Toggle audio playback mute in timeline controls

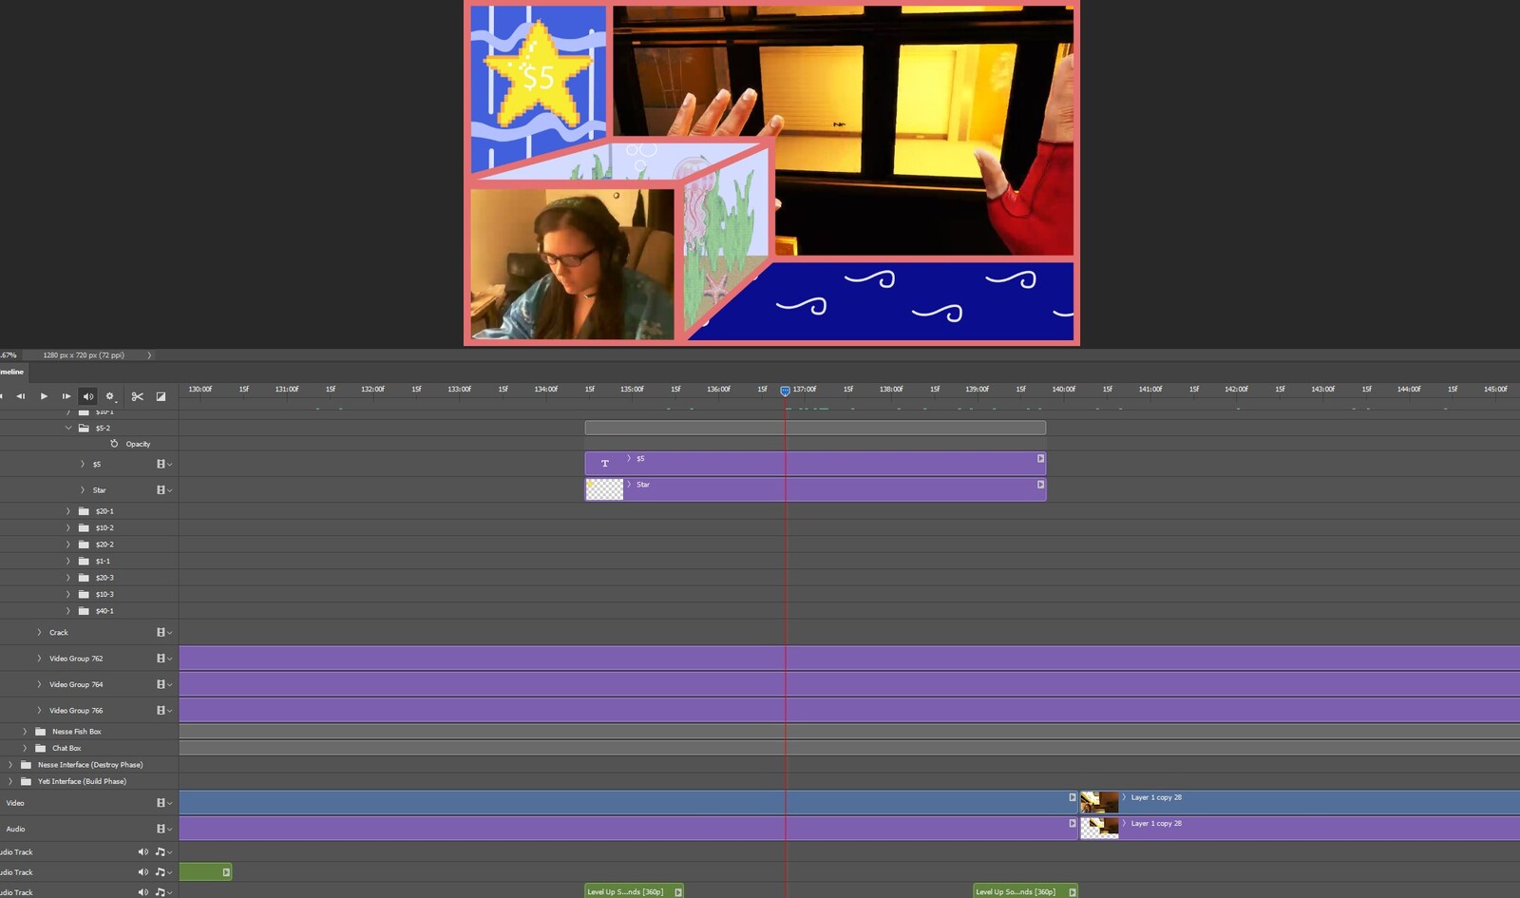coord(87,396)
